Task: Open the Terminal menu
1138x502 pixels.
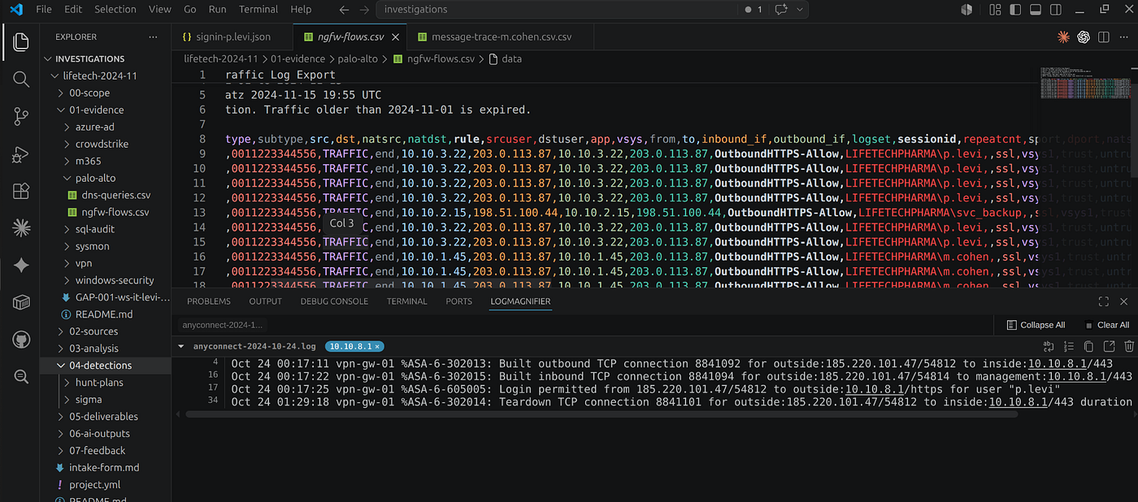Action: coord(258,9)
